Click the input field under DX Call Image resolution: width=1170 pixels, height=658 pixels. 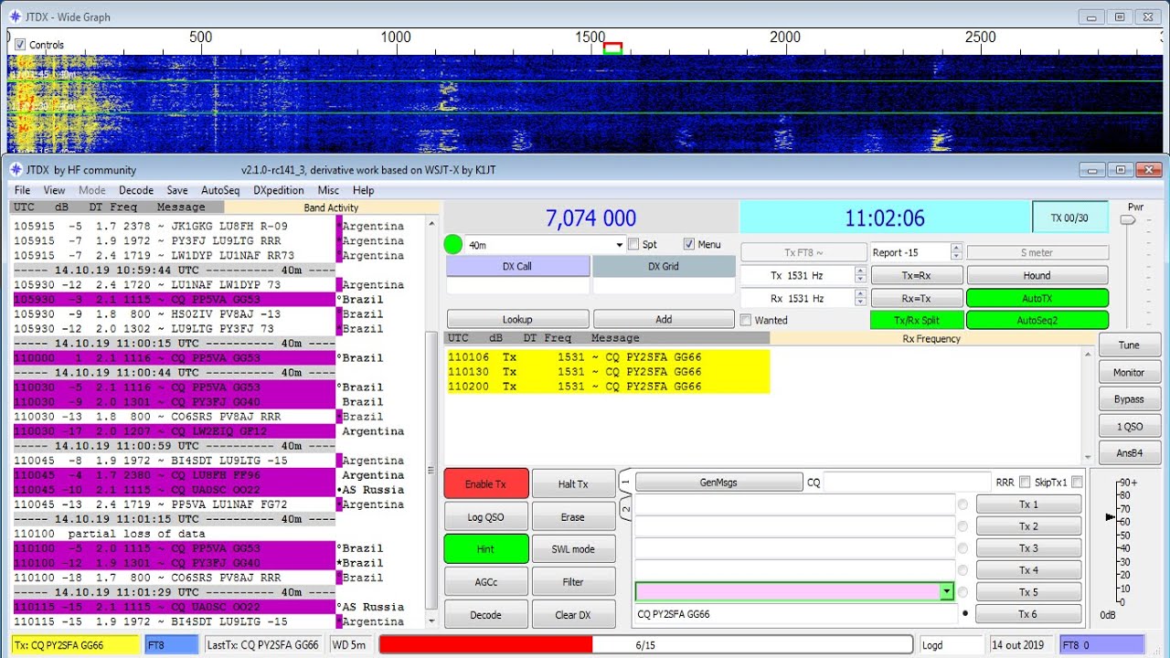(517, 286)
